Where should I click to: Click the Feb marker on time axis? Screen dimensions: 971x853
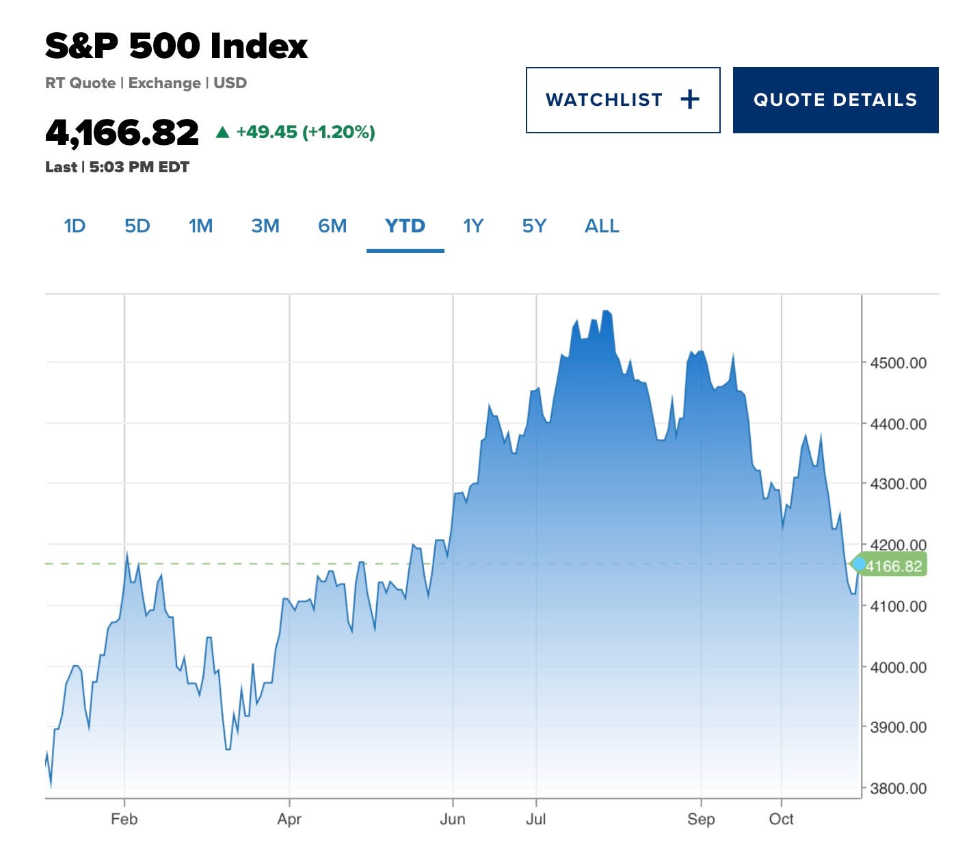coord(124,819)
